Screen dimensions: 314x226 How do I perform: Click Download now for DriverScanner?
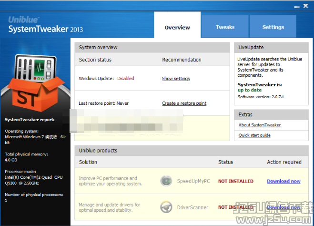pos(284,207)
